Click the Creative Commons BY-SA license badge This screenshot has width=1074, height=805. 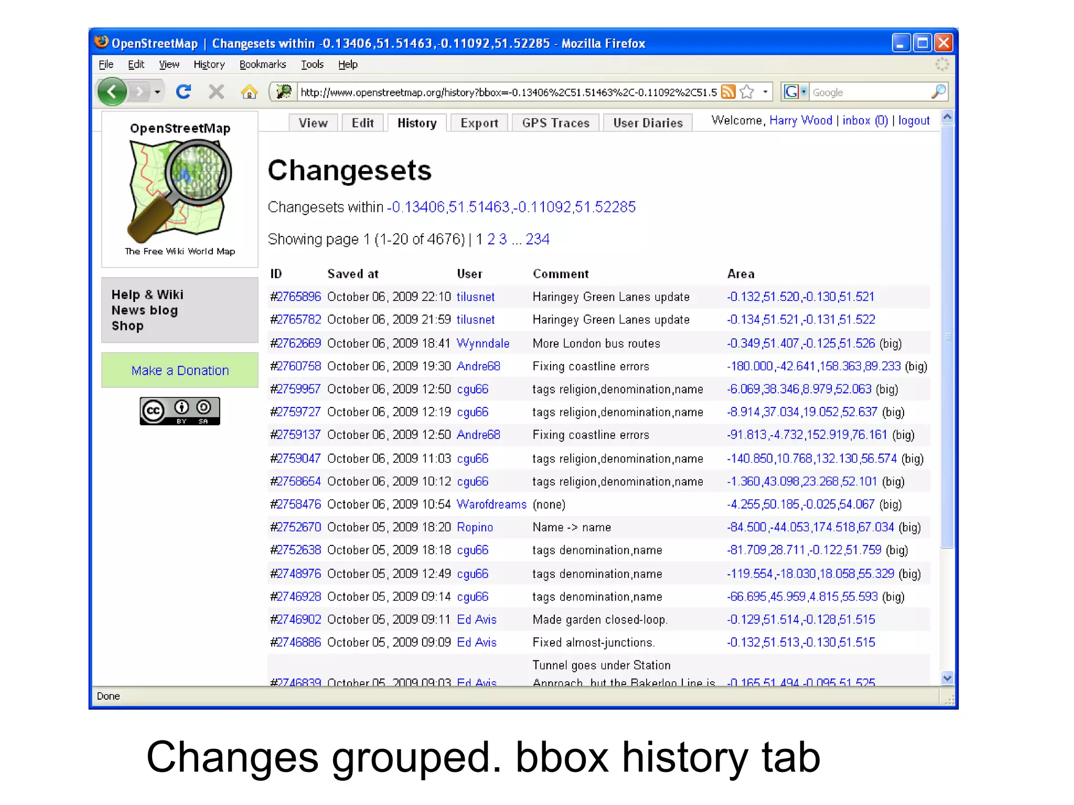tap(180, 411)
